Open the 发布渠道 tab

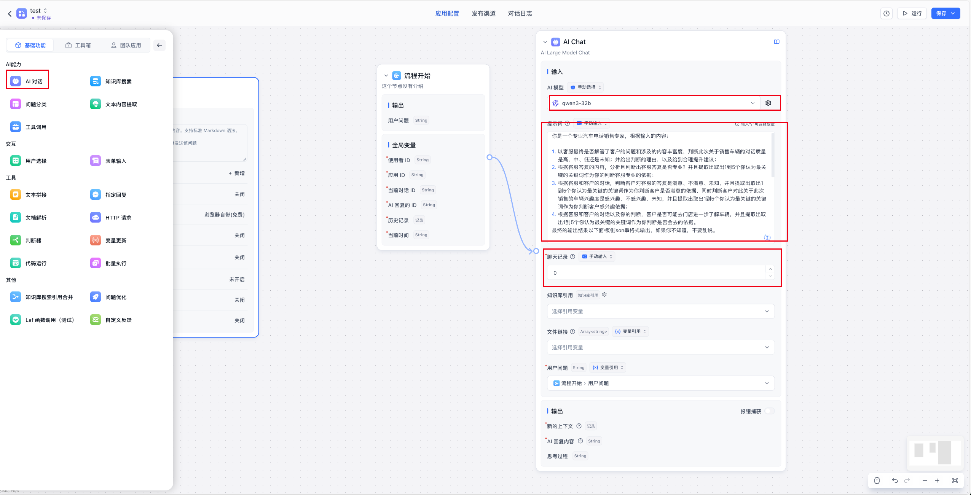point(483,13)
